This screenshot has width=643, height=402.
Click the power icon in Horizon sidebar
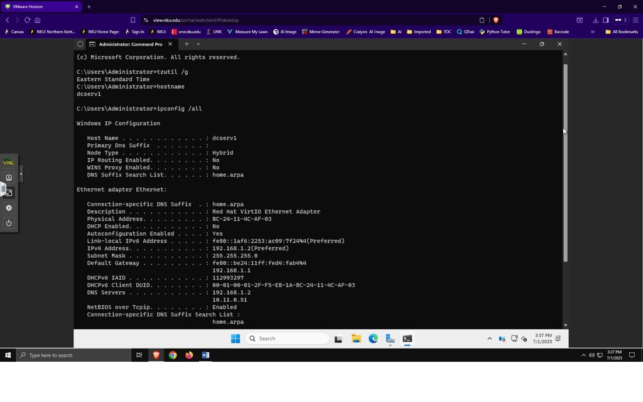click(x=9, y=223)
